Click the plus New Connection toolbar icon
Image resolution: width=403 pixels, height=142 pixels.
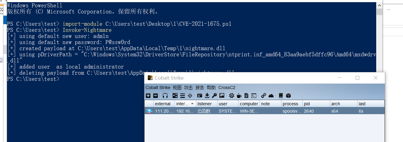coord(148,95)
